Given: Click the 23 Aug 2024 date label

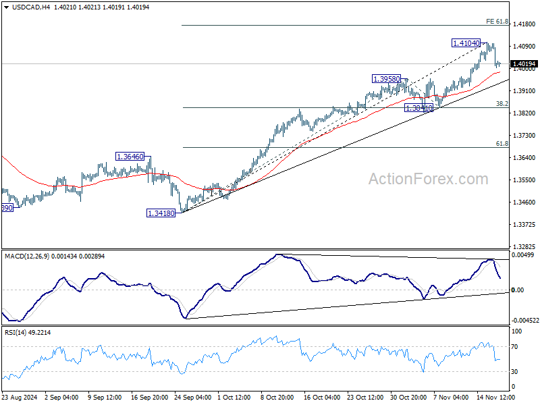Looking at the screenshot, I should point(20,397).
